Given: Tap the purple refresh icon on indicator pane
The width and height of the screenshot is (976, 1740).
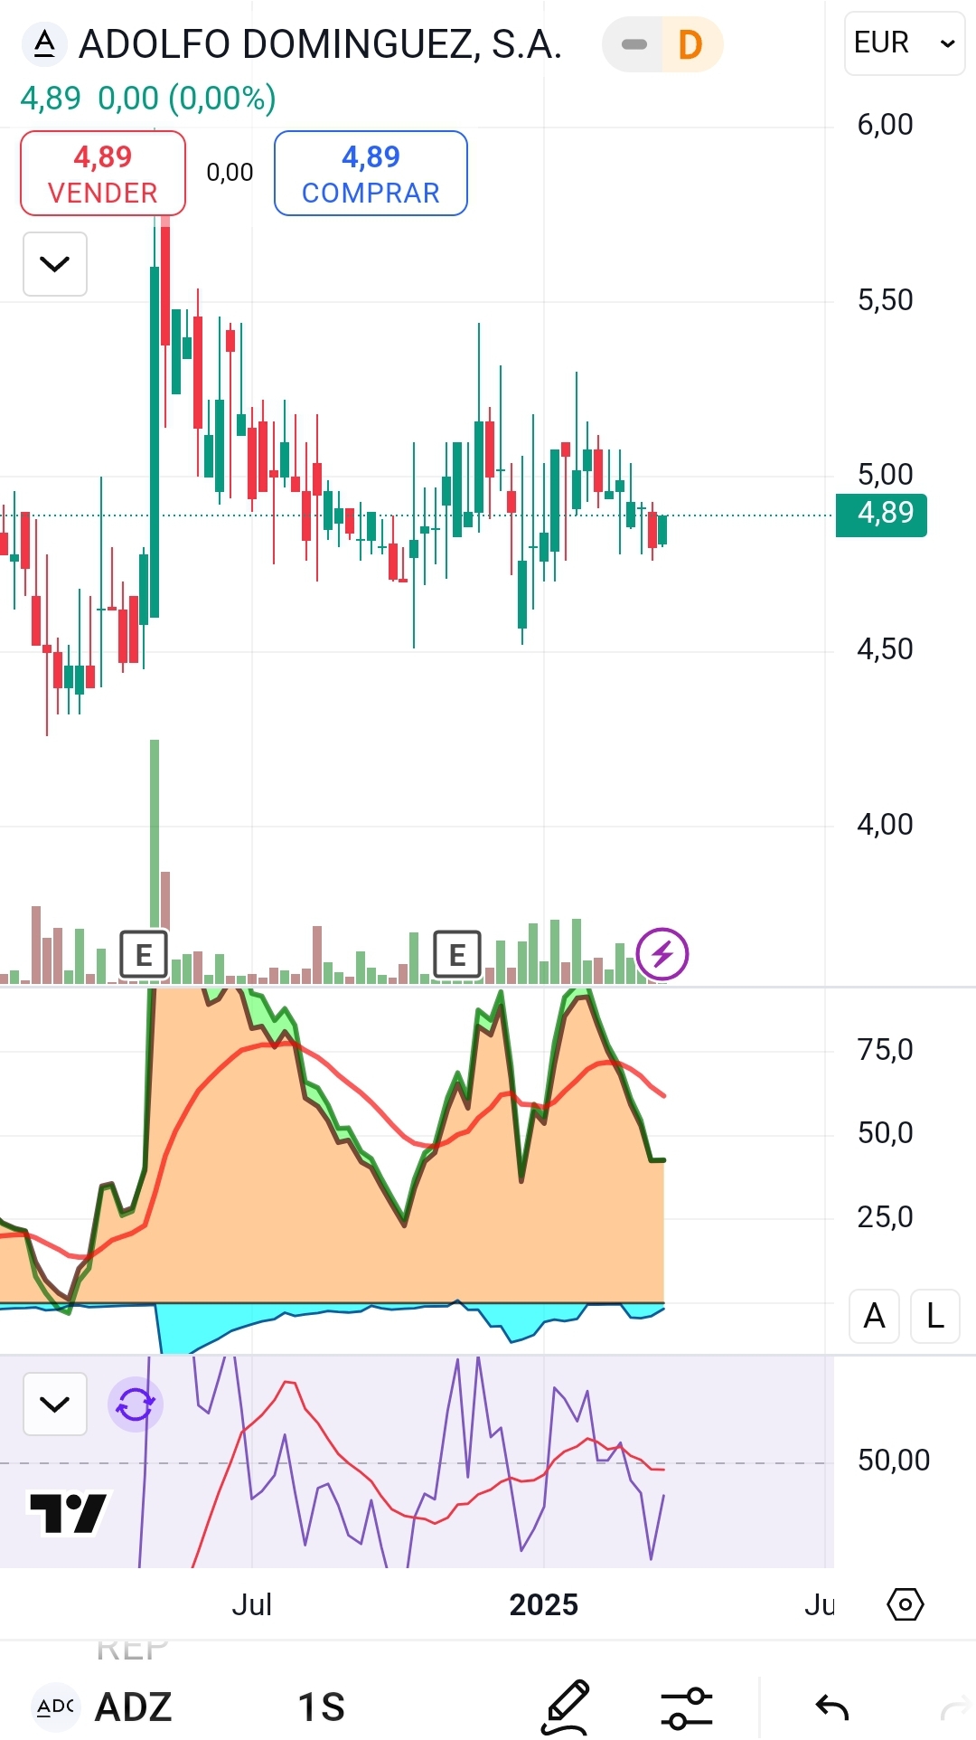Looking at the screenshot, I should pos(136,1405).
